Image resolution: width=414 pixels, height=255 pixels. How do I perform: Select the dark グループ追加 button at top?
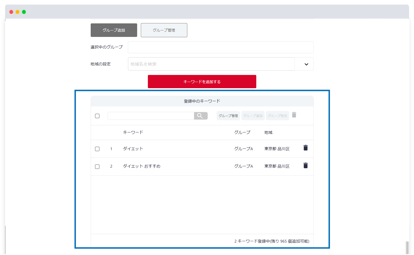click(x=114, y=30)
